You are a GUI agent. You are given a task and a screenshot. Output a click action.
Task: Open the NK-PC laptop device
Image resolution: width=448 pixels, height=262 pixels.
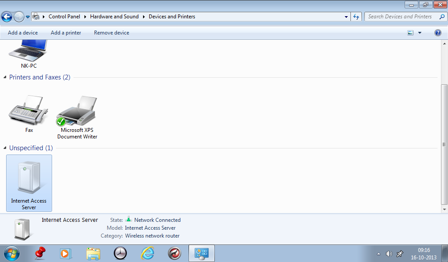tap(28, 54)
